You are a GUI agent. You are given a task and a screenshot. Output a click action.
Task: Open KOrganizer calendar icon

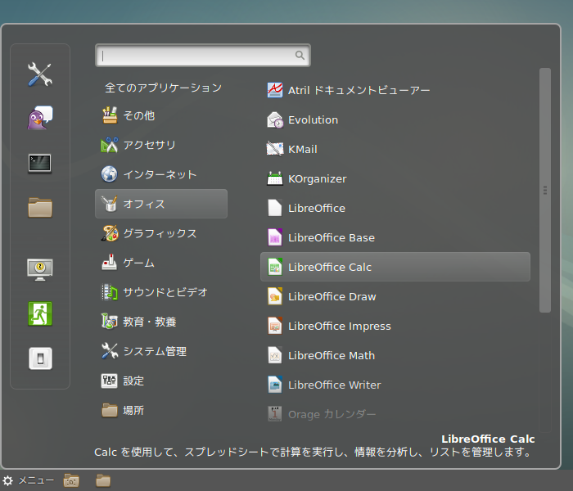[x=275, y=178]
